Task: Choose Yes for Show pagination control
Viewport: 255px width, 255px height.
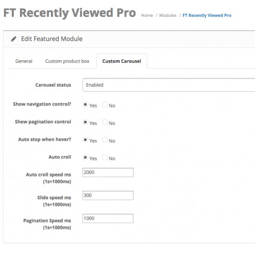Action: coord(85,122)
